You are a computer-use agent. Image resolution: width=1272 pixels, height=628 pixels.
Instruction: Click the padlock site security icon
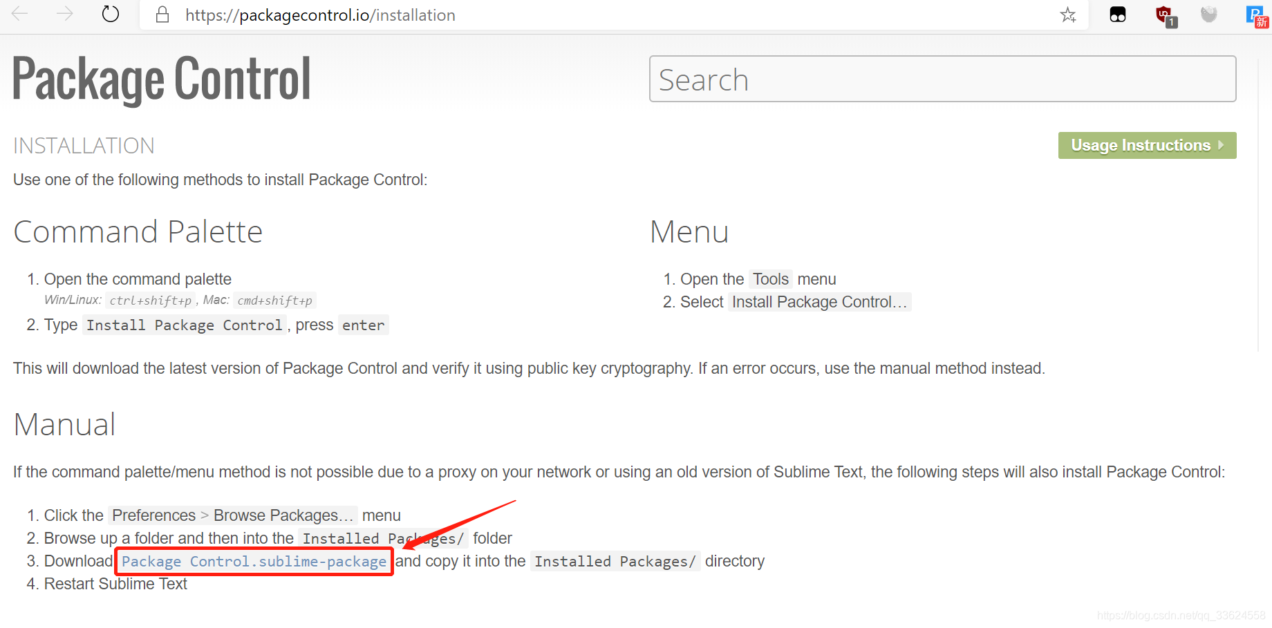pos(162,15)
